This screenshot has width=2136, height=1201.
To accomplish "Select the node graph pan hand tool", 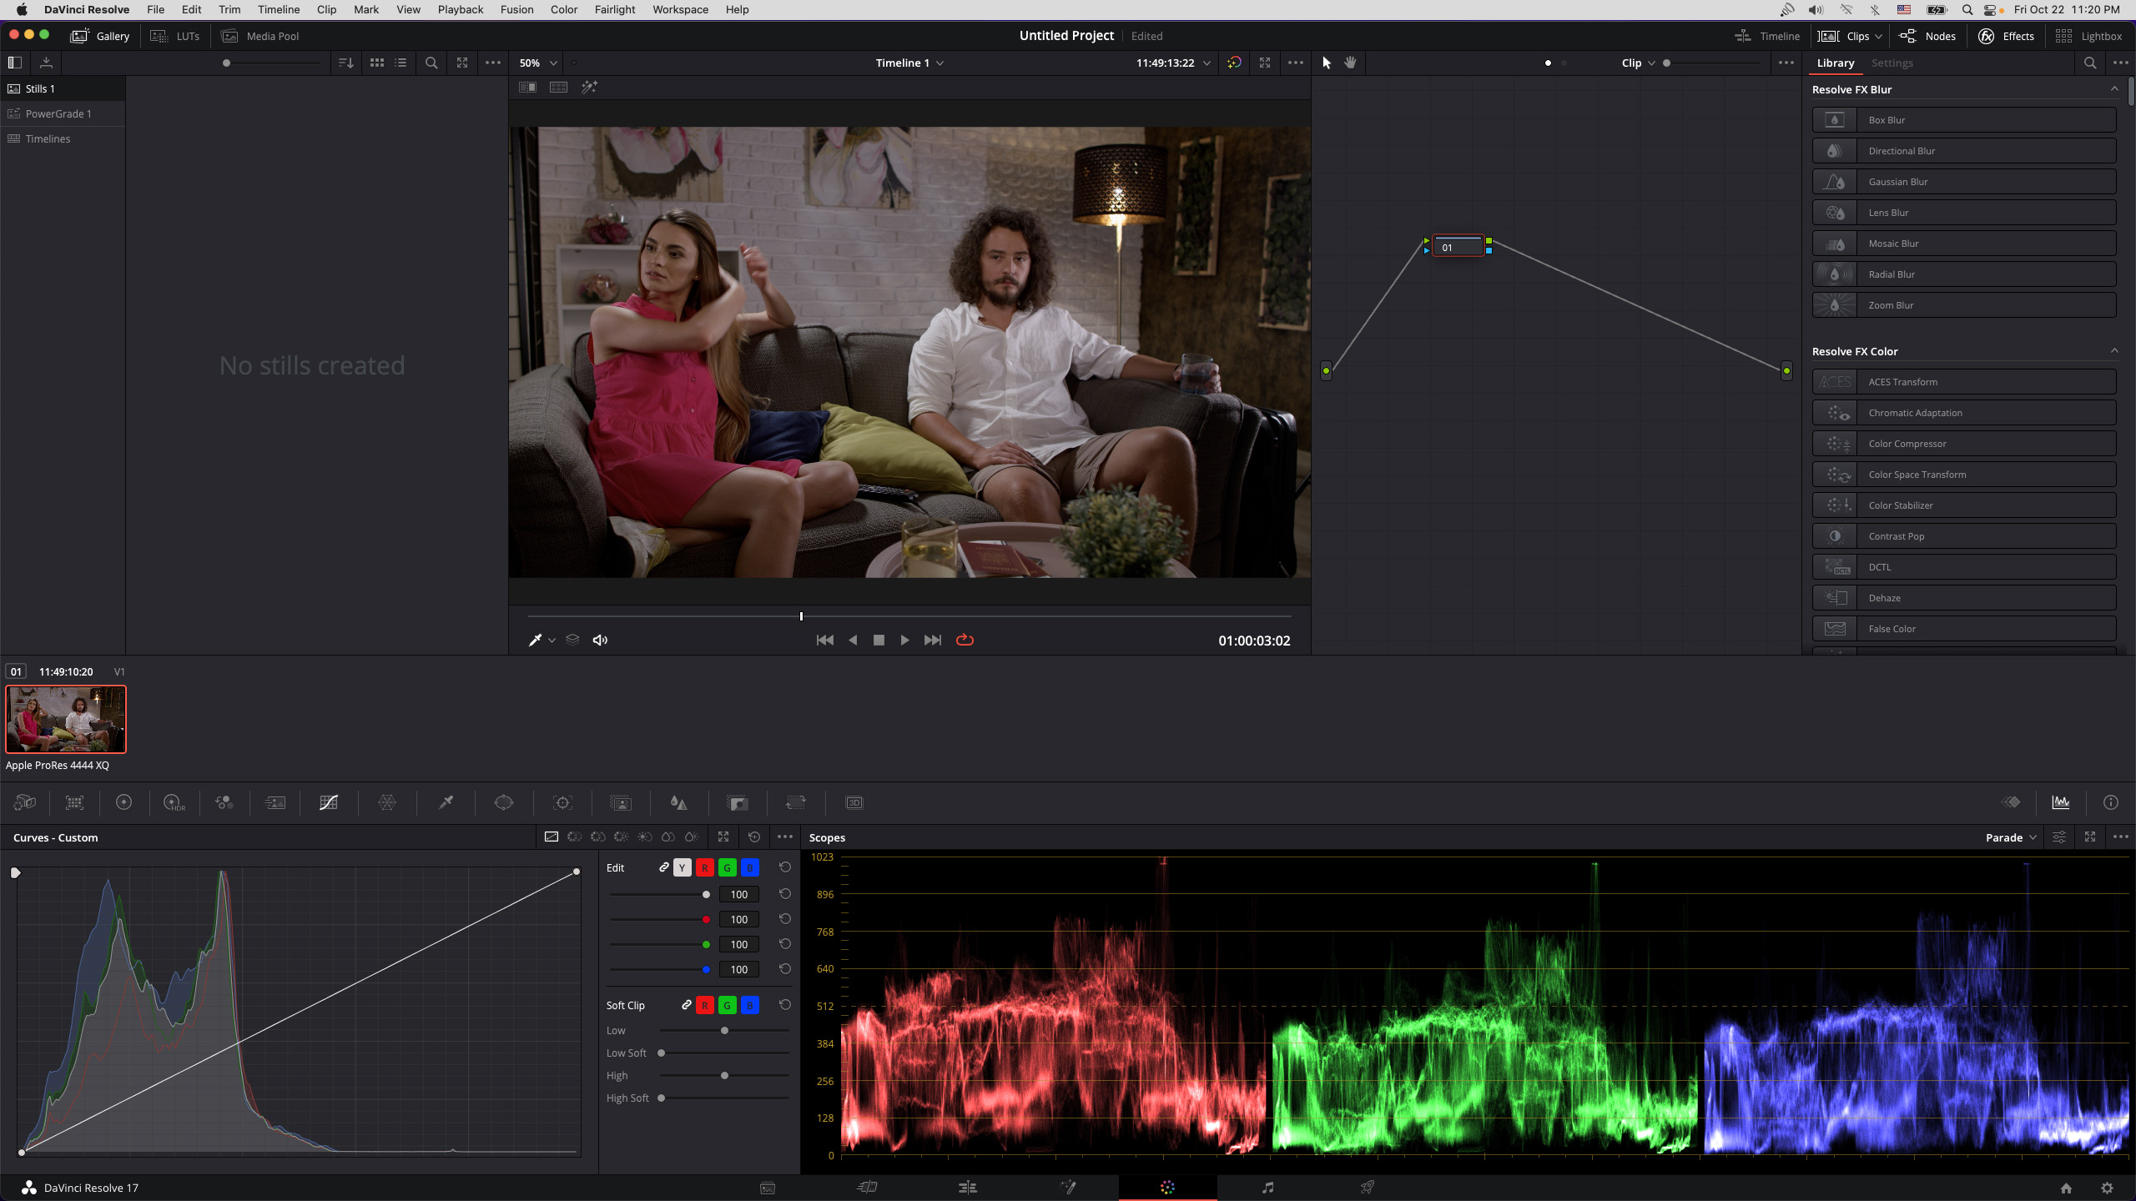I will 1350,63.
